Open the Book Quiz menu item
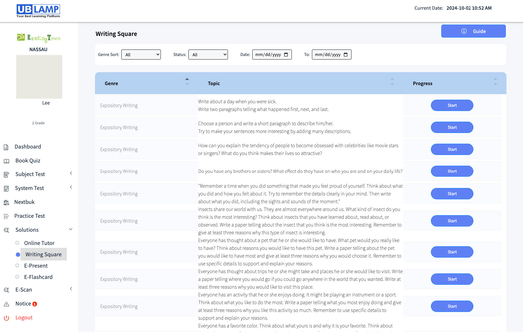Image resolution: width=523 pixels, height=332 pixels. point(28,160)
